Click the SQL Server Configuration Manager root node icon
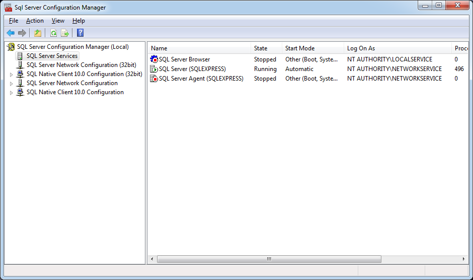The height and width of the screenshot is (280, 473). [x=11, y=47]
